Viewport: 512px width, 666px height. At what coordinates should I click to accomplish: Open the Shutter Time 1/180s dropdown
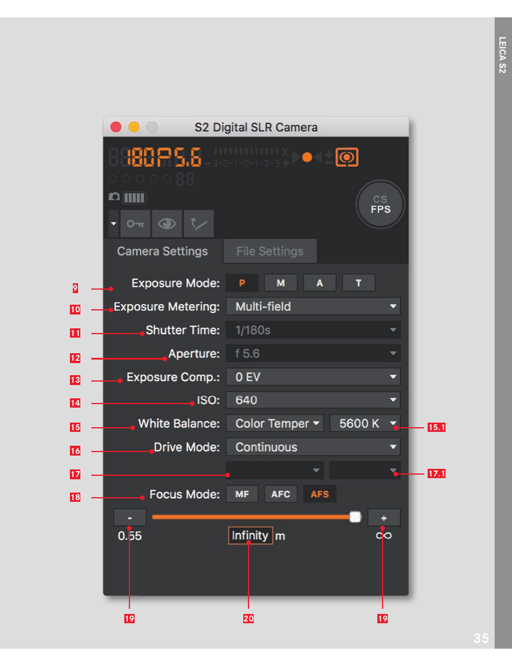(313, 330)
